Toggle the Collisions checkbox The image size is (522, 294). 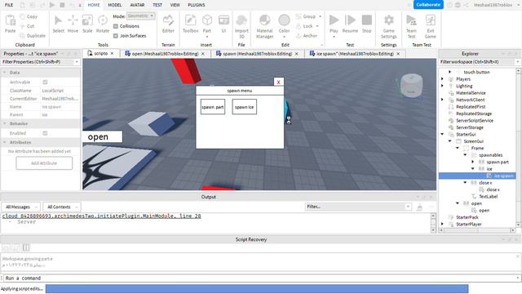coord(116,26)
